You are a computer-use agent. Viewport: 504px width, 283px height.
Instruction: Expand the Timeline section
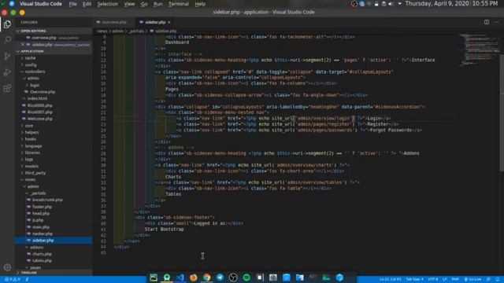pyautogui.click(x=54, y=273)
